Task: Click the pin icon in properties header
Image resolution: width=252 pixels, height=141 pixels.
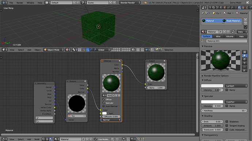Action: (x=203, y=13)
